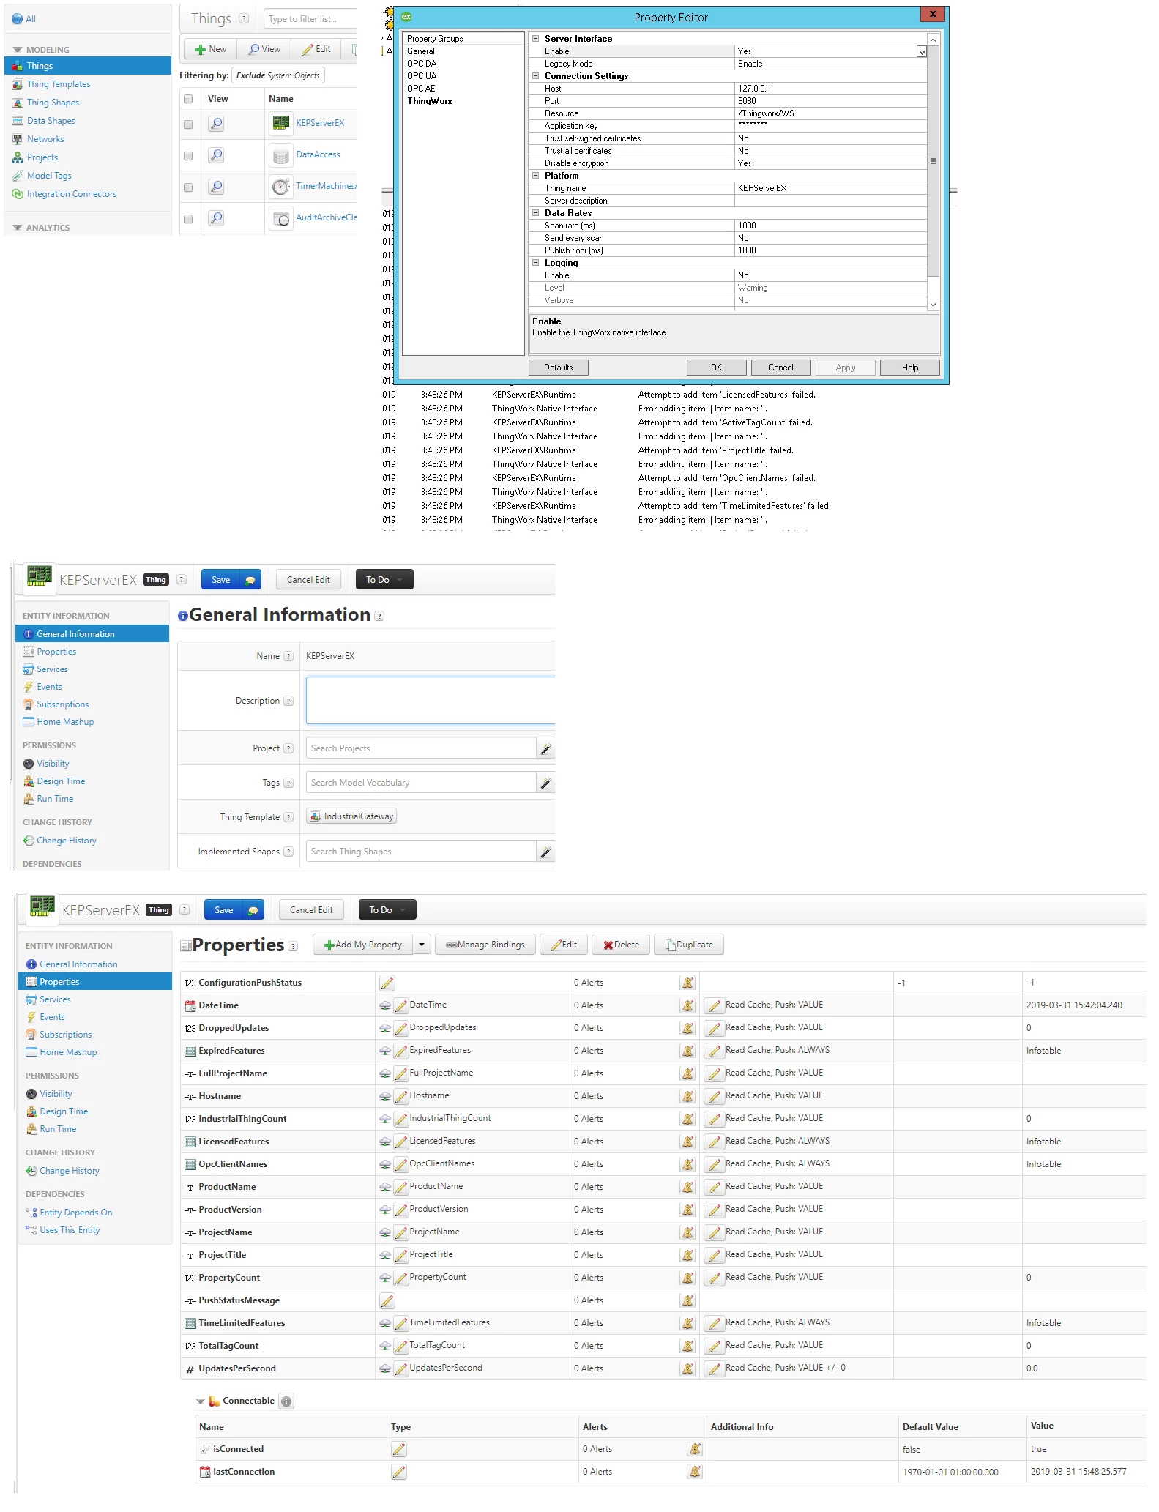
Task: Open view magnifier for KEPServerEX row
Action: (x=216, y=124)
